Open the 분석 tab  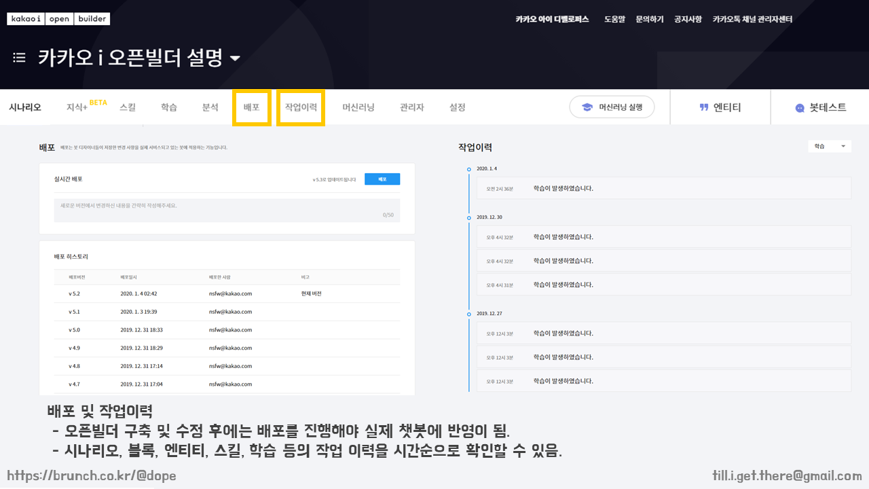point(210,107)
